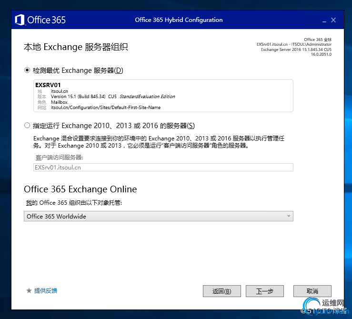Click the Office 365 Exchange Online heading

click(80, 189)
